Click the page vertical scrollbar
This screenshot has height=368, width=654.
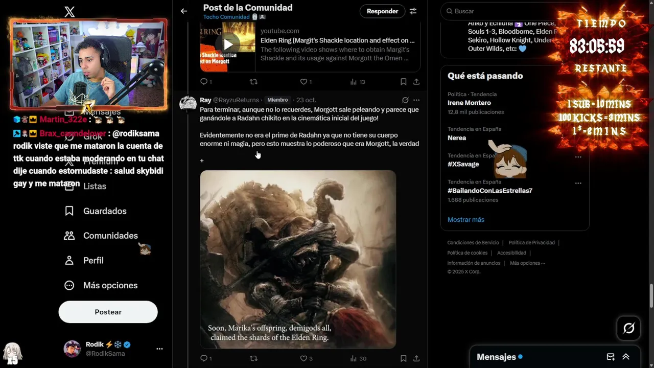click(651, 296)
